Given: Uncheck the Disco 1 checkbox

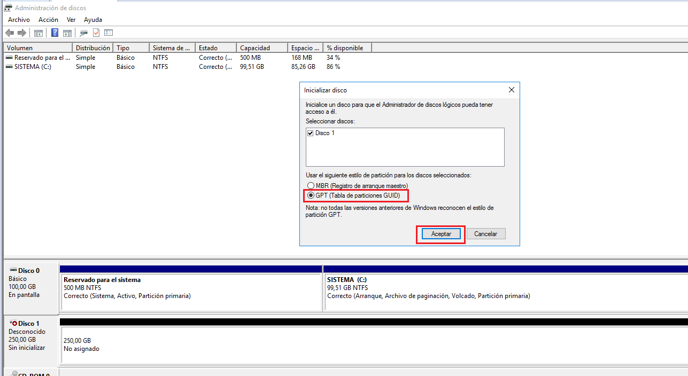Looking at the screenshot, I should pyautogui.click(x=311, y=133).
